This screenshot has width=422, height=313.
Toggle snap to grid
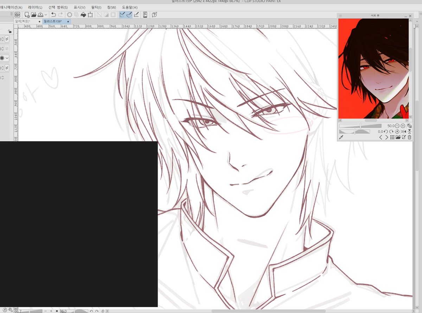pos(136,15)
